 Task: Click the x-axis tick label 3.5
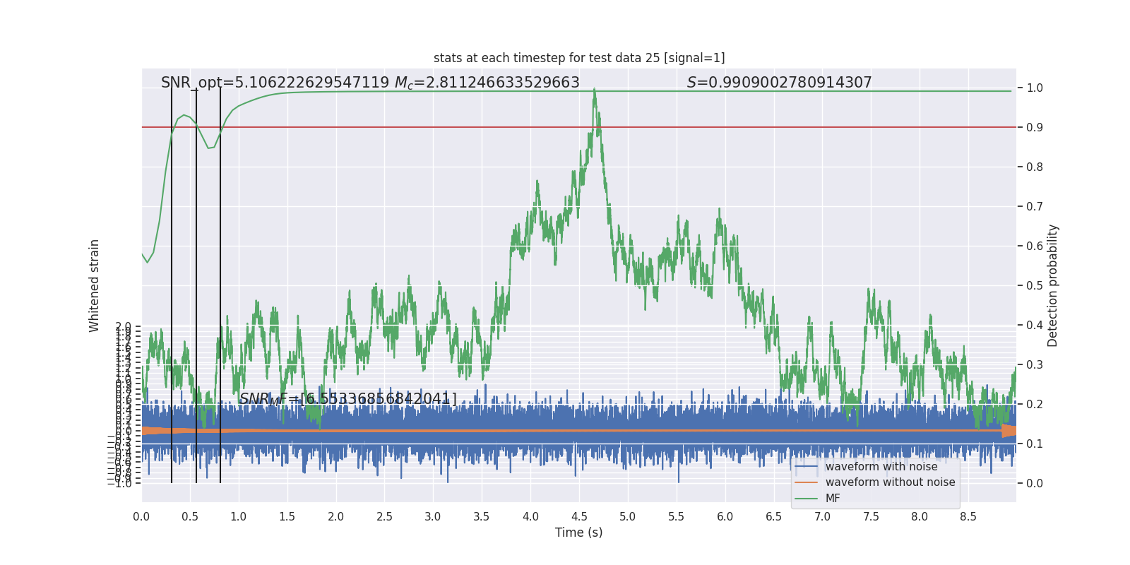click(x=482, y=516)
